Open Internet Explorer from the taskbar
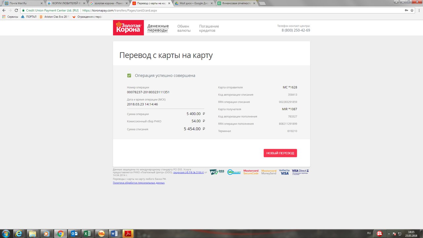Viewport: 423px width, 238px height. [x=19, y=233]
